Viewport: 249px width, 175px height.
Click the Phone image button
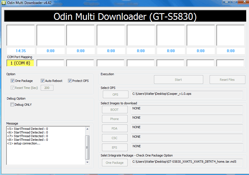[x=115, y=119]
